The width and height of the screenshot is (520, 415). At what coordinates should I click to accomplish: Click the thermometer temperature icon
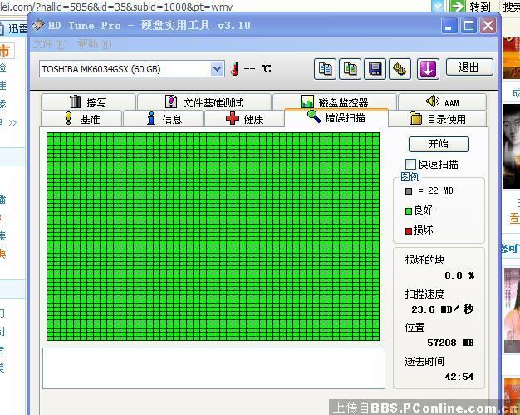[x=235, y=68]
